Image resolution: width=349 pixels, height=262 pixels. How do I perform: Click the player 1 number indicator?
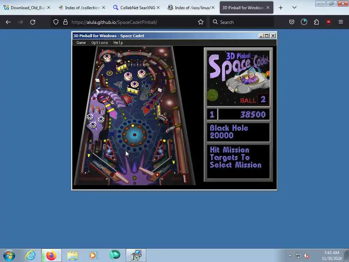pyautogui.click(x=212, y=114)
